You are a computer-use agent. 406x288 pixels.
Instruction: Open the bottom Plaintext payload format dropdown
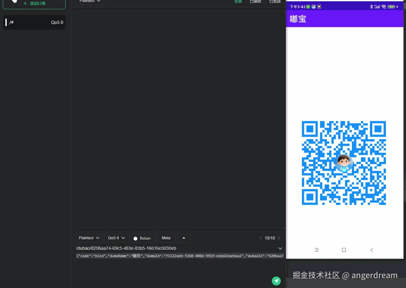[x=89, y=238]
